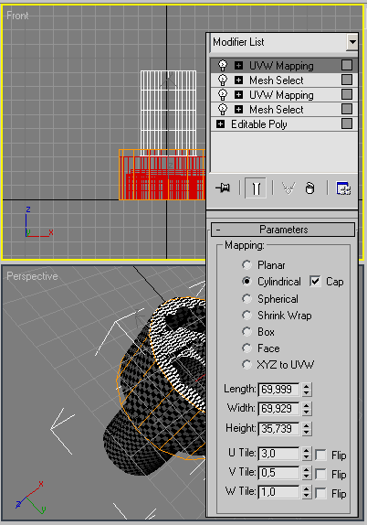
Task: Click Make Unique icon
Action: (288, 187)
